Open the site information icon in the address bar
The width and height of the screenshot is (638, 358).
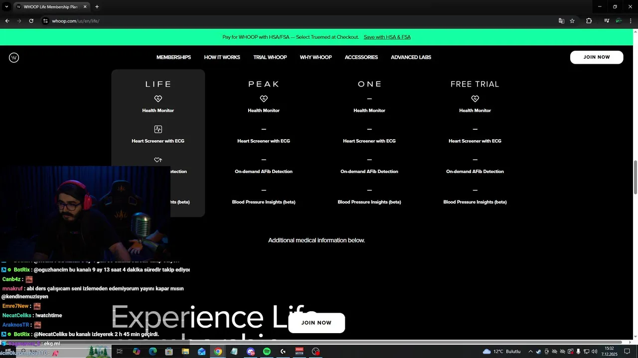point(45,21)
